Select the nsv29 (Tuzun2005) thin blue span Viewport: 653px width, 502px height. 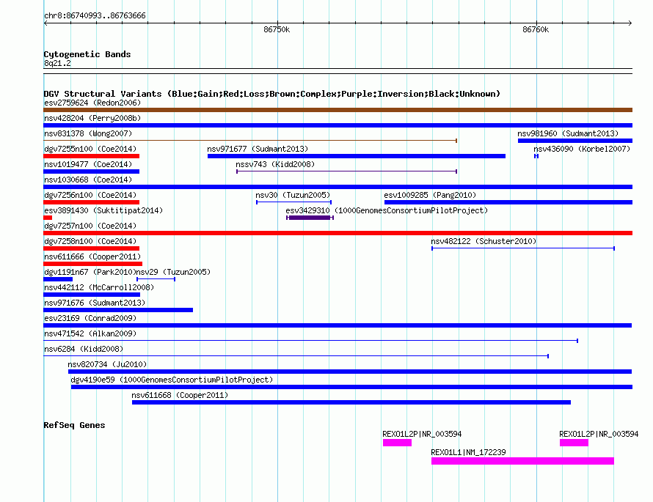(156, 279)
